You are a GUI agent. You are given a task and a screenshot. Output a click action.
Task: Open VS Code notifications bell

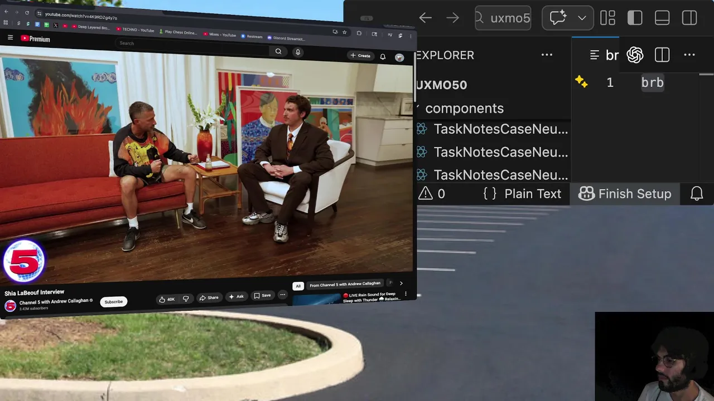(x=697, y=194)
